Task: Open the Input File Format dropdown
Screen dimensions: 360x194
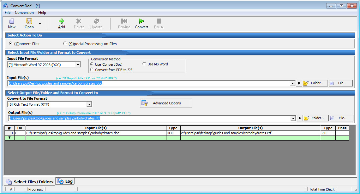Action: (77, 64)
